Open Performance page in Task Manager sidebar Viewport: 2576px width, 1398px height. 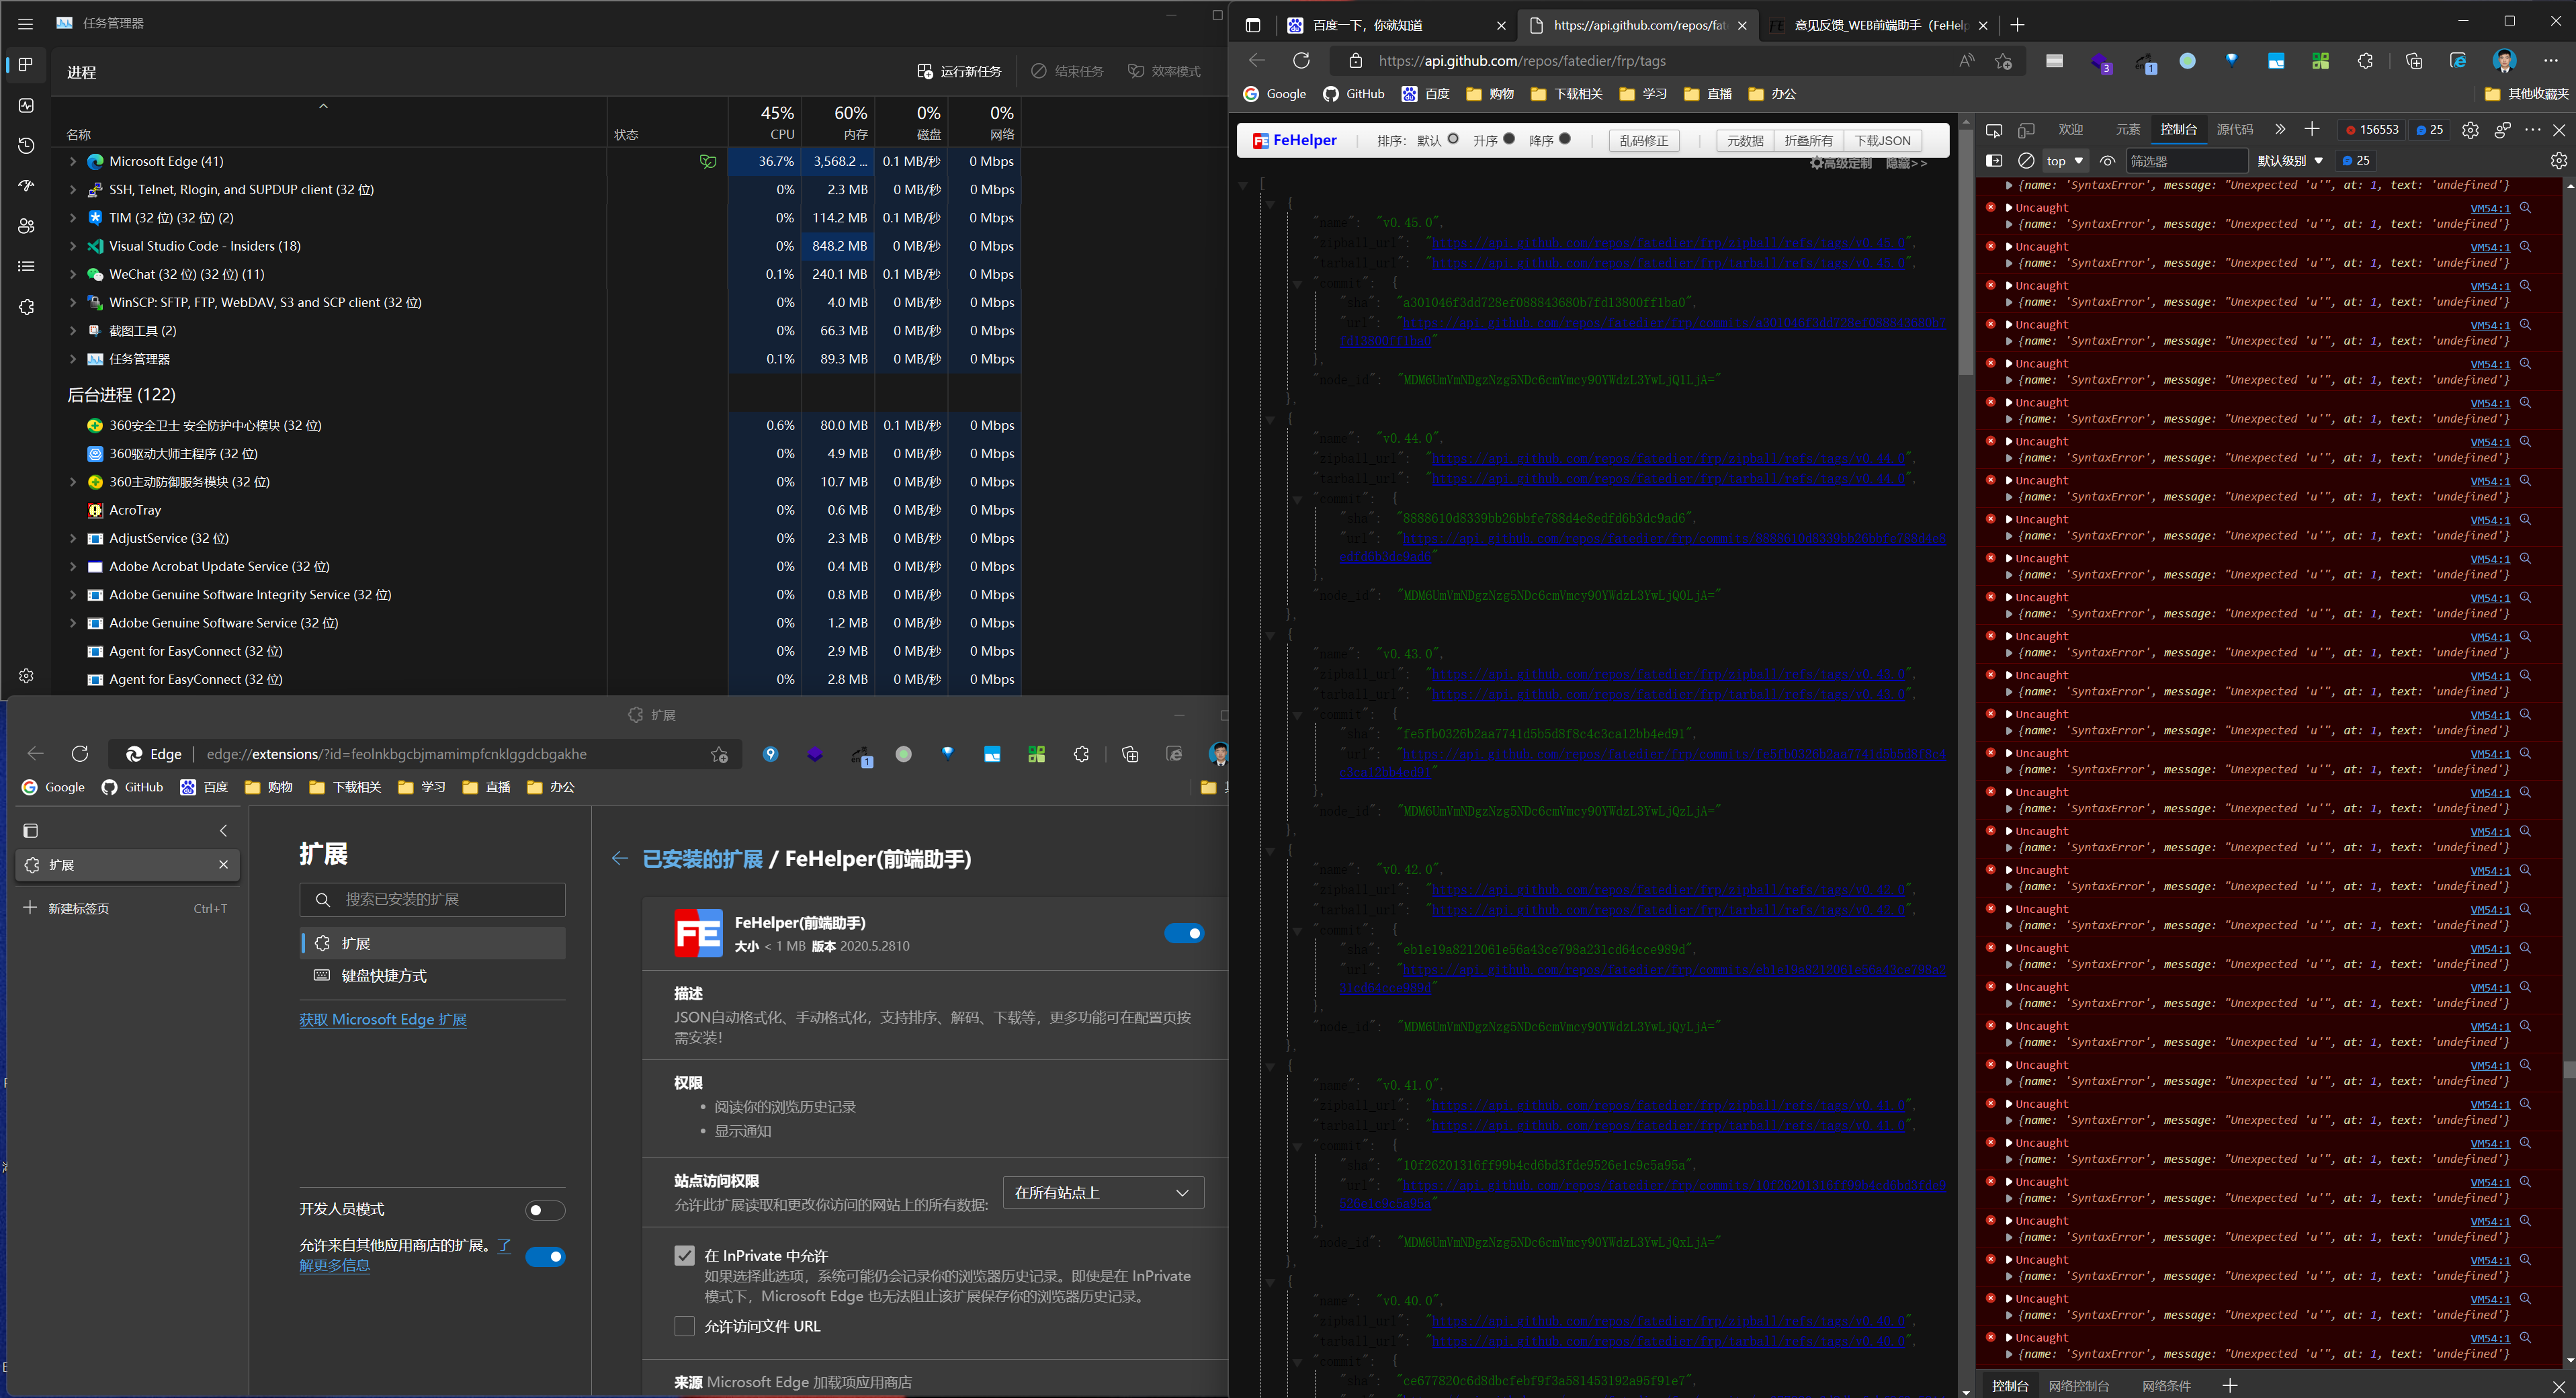27,105
